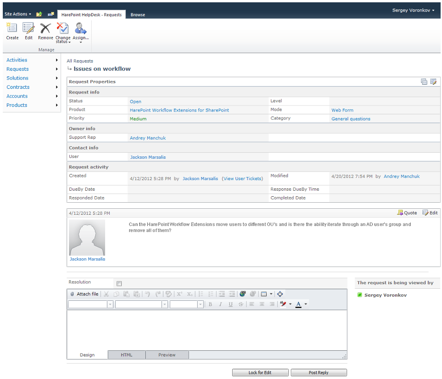
Task: Click the Create request ribbon icon
Action: point(12,31)
